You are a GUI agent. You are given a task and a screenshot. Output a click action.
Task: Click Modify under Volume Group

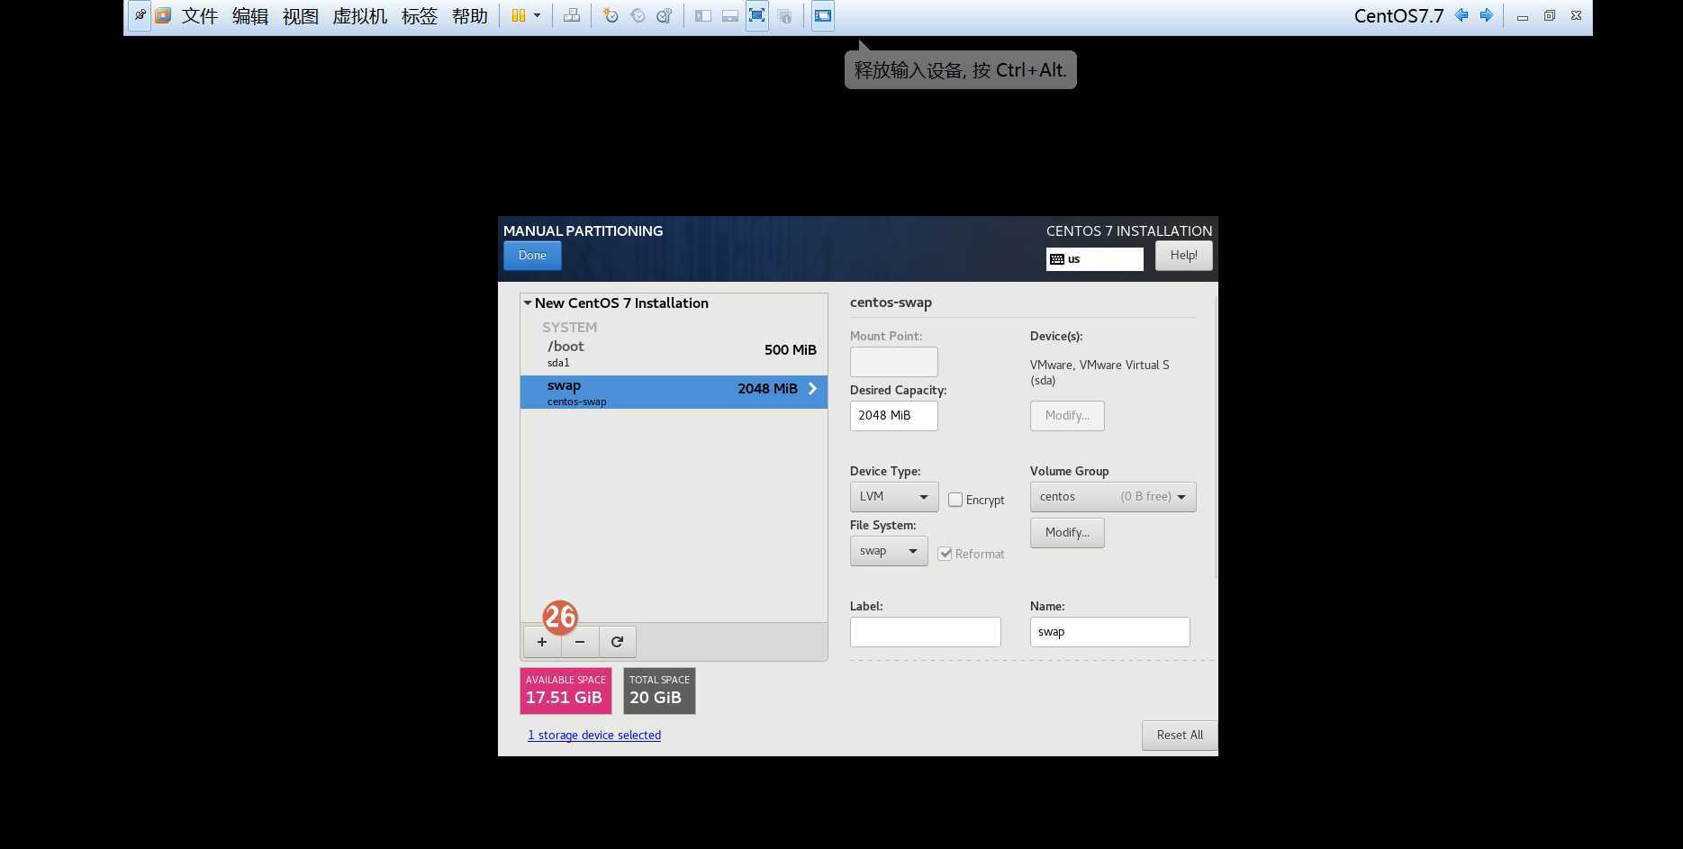point(1067,533)
